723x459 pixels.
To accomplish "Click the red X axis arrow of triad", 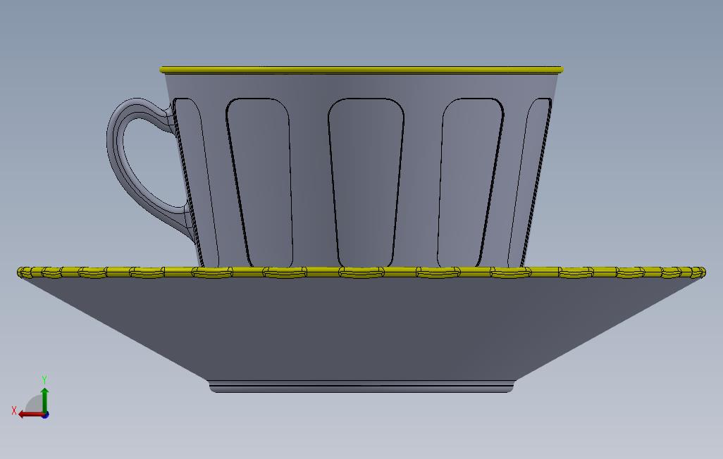I will click(31, 415).
